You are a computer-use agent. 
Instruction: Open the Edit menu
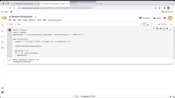tap(14, 20)
